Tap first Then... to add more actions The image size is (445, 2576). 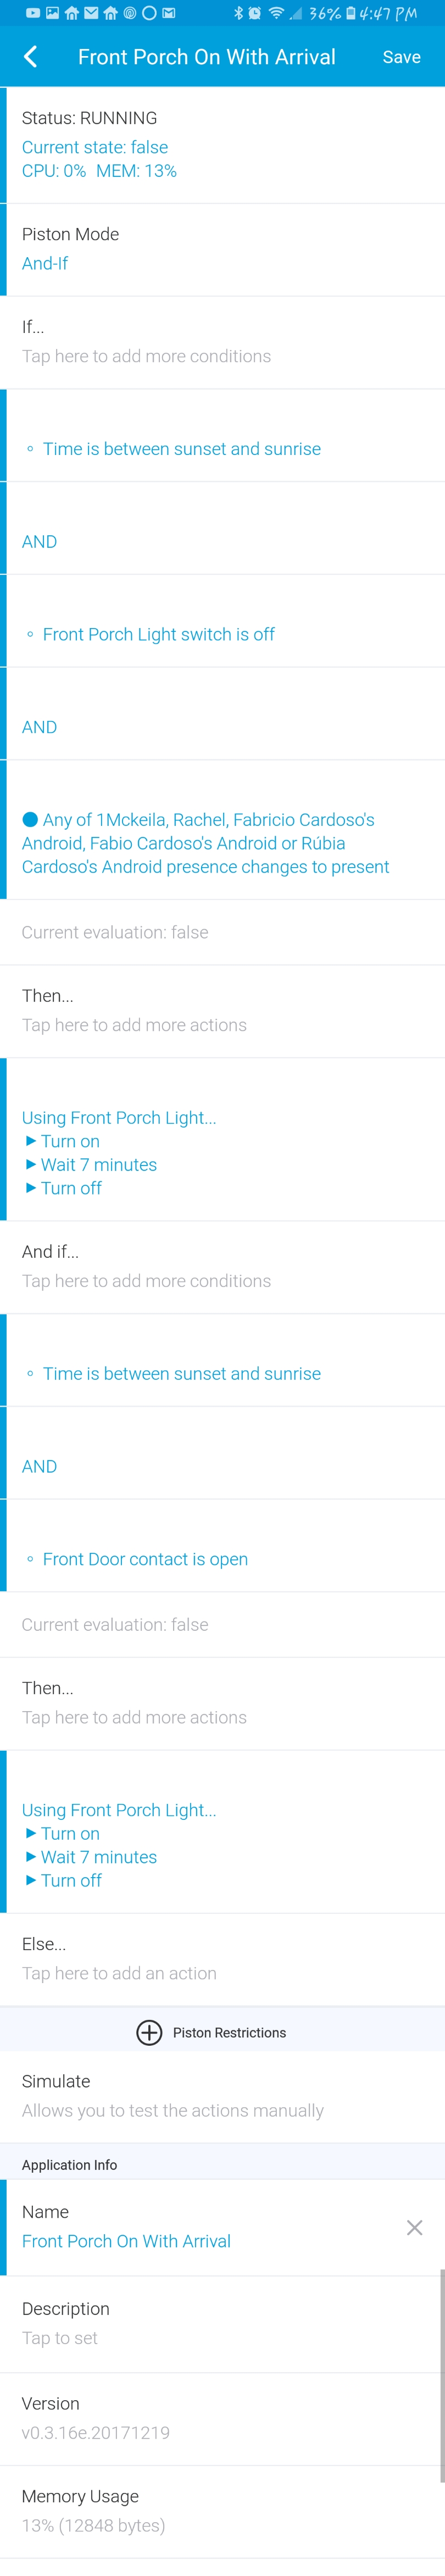coord(222,1011)
